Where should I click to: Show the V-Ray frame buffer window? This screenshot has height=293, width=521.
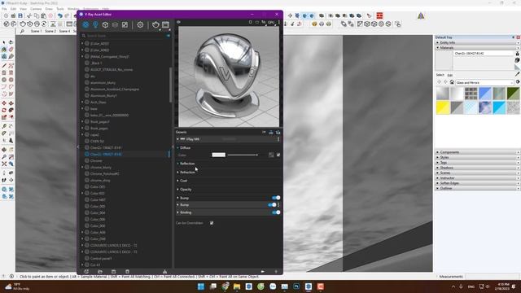[x=165, y=25]
